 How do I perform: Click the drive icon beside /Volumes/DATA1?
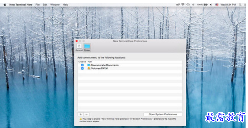[x=89, y=69]
